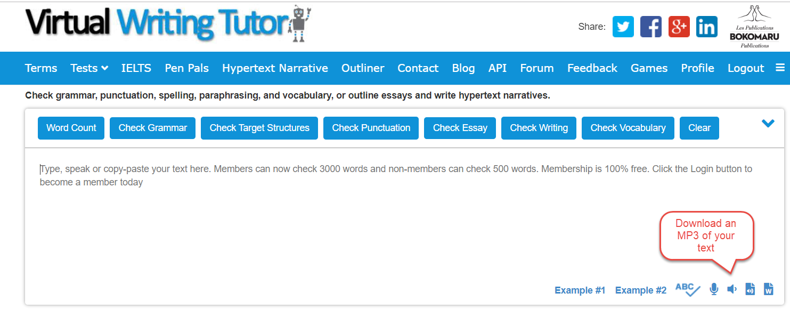The image size is (790, 309).
Task: Open the Tests dropdown menu
Action: pyautogui.click(x=89, y=68)
